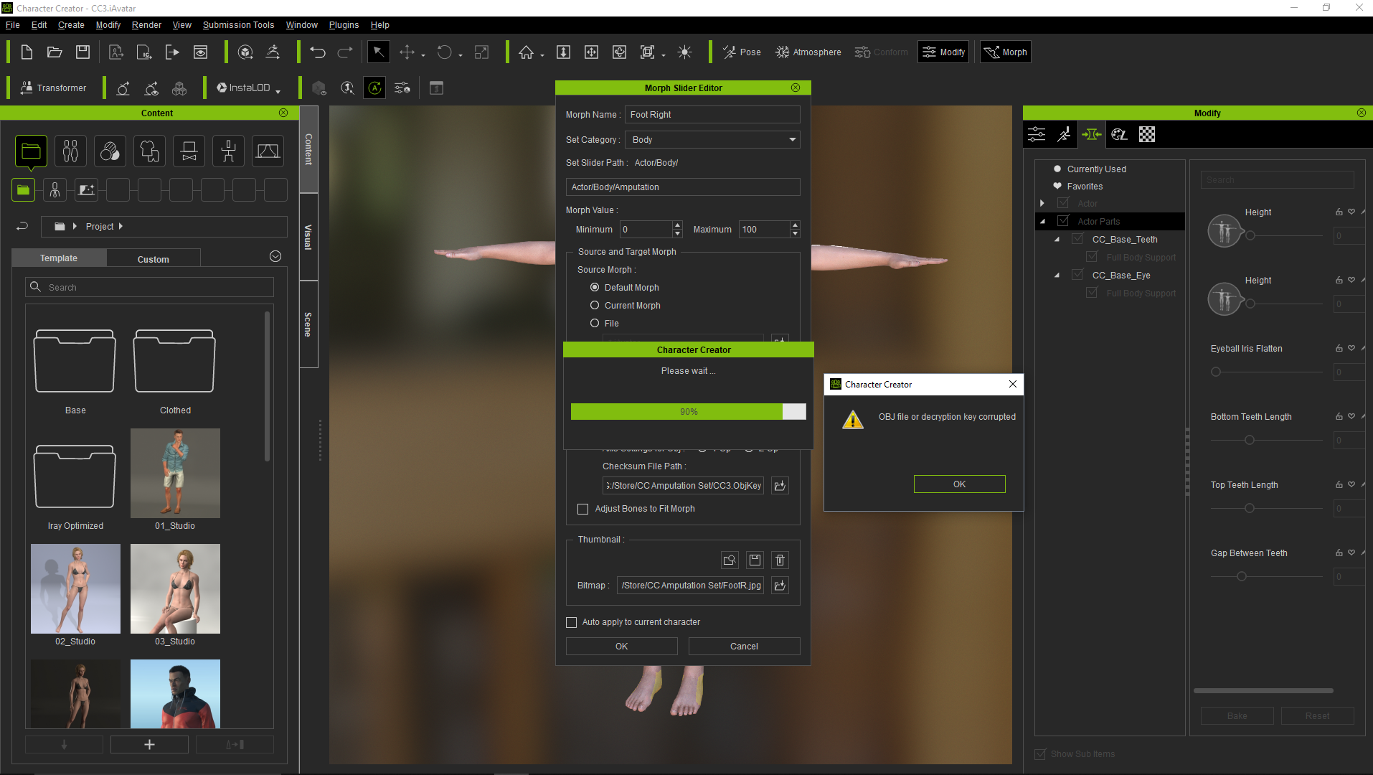Save project with floppy disk icon

pyautogui.click(x=83, y=52)
